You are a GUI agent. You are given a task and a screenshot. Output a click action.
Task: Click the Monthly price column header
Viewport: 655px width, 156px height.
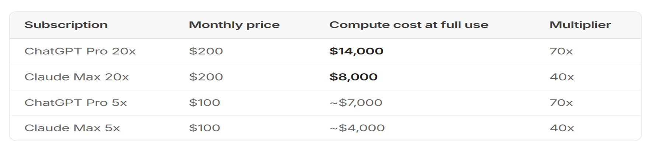coord(234,25)
